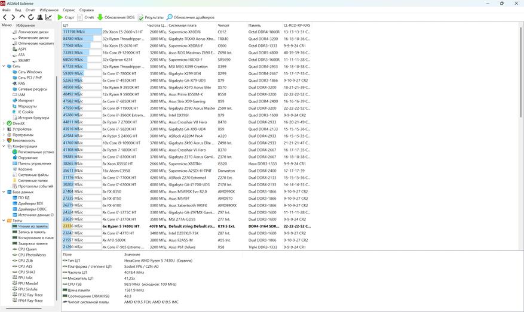The image size is (524, 312).
Task: Switch to the Избранное tab of the left panel
Action: pyautogui.click(x=26, y=25)
